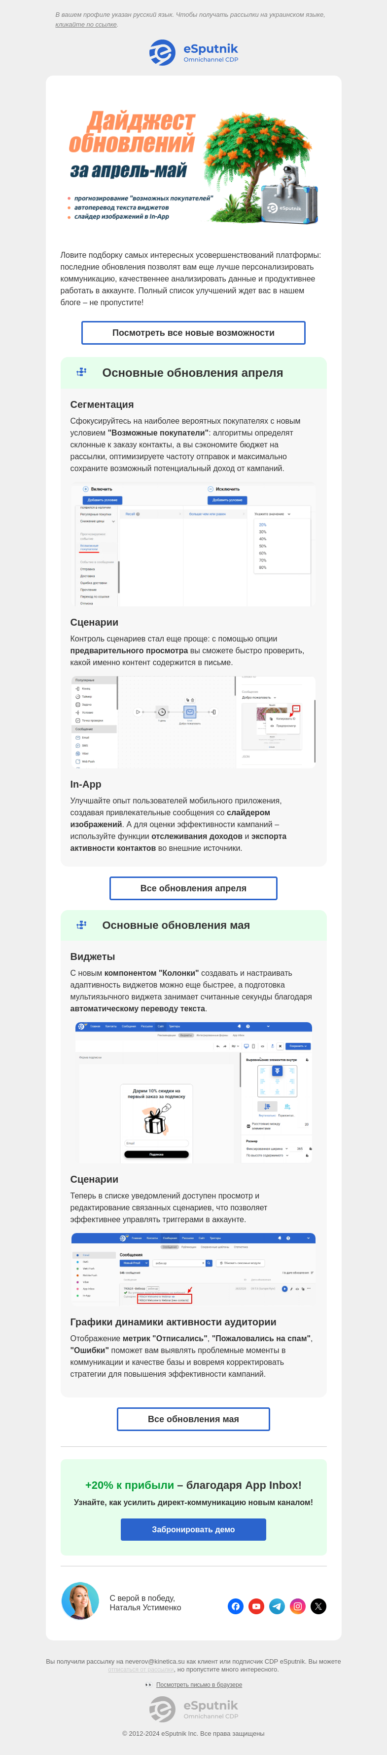Click 'Посмотреть все новые возможности' button
The image size is (387, 1755).
pos(193,332)
